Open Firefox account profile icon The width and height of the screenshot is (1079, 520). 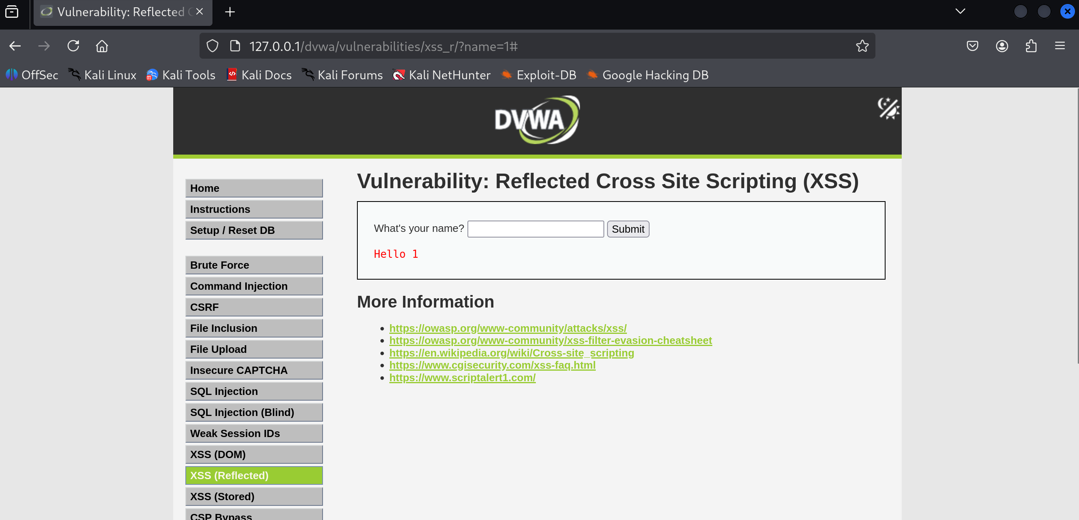click(x=1002, y=46)
